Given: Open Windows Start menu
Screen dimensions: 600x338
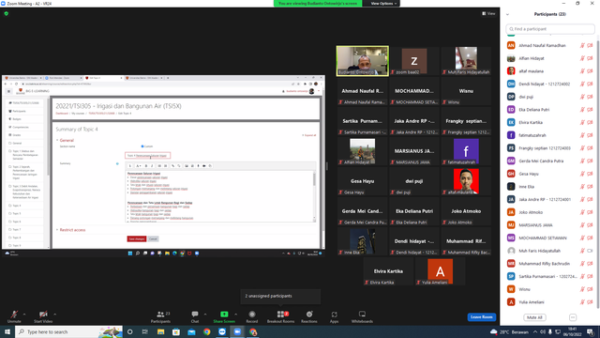Looking at the screenshot, I should [x=7, y=331].
